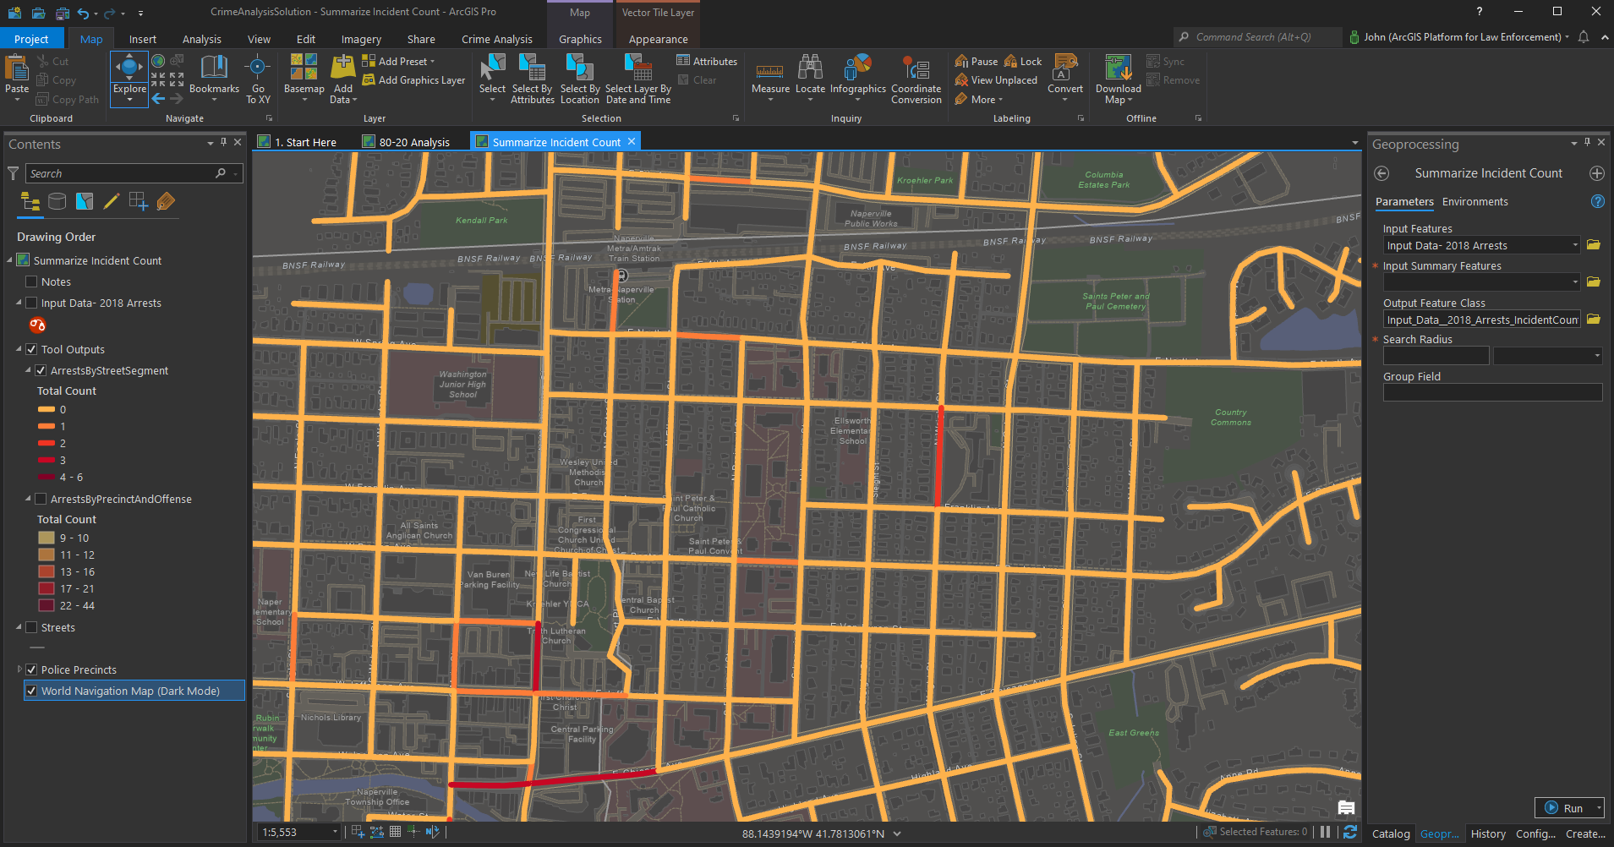Viewport: 1614px width, 847px height.
Task: Open the Input Summary Features dropdown
Action: (x=1573, y=281)
